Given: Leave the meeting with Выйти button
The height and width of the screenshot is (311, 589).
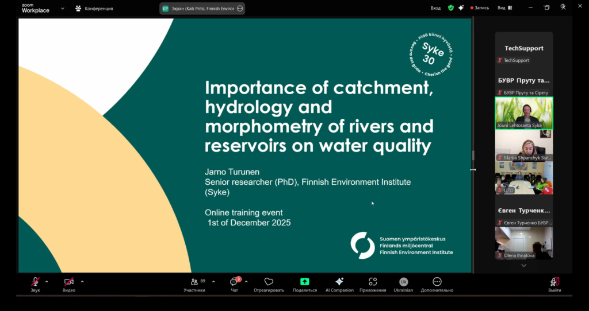Looking at the screenshot, I should tap(554, 282).
